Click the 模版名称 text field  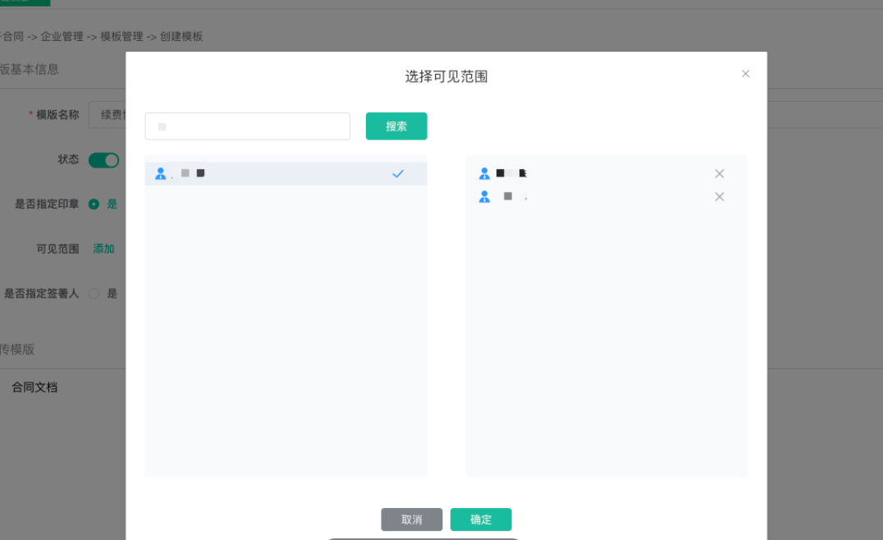point(108,115)
